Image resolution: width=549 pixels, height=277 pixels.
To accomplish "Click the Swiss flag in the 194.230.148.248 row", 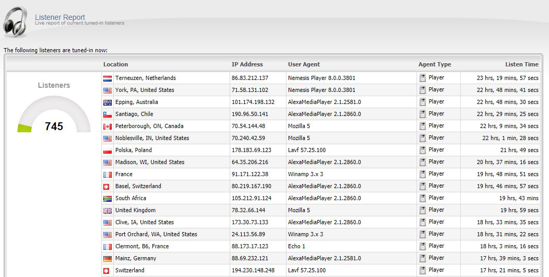I will pyautogui.click(x=106, y=271).
